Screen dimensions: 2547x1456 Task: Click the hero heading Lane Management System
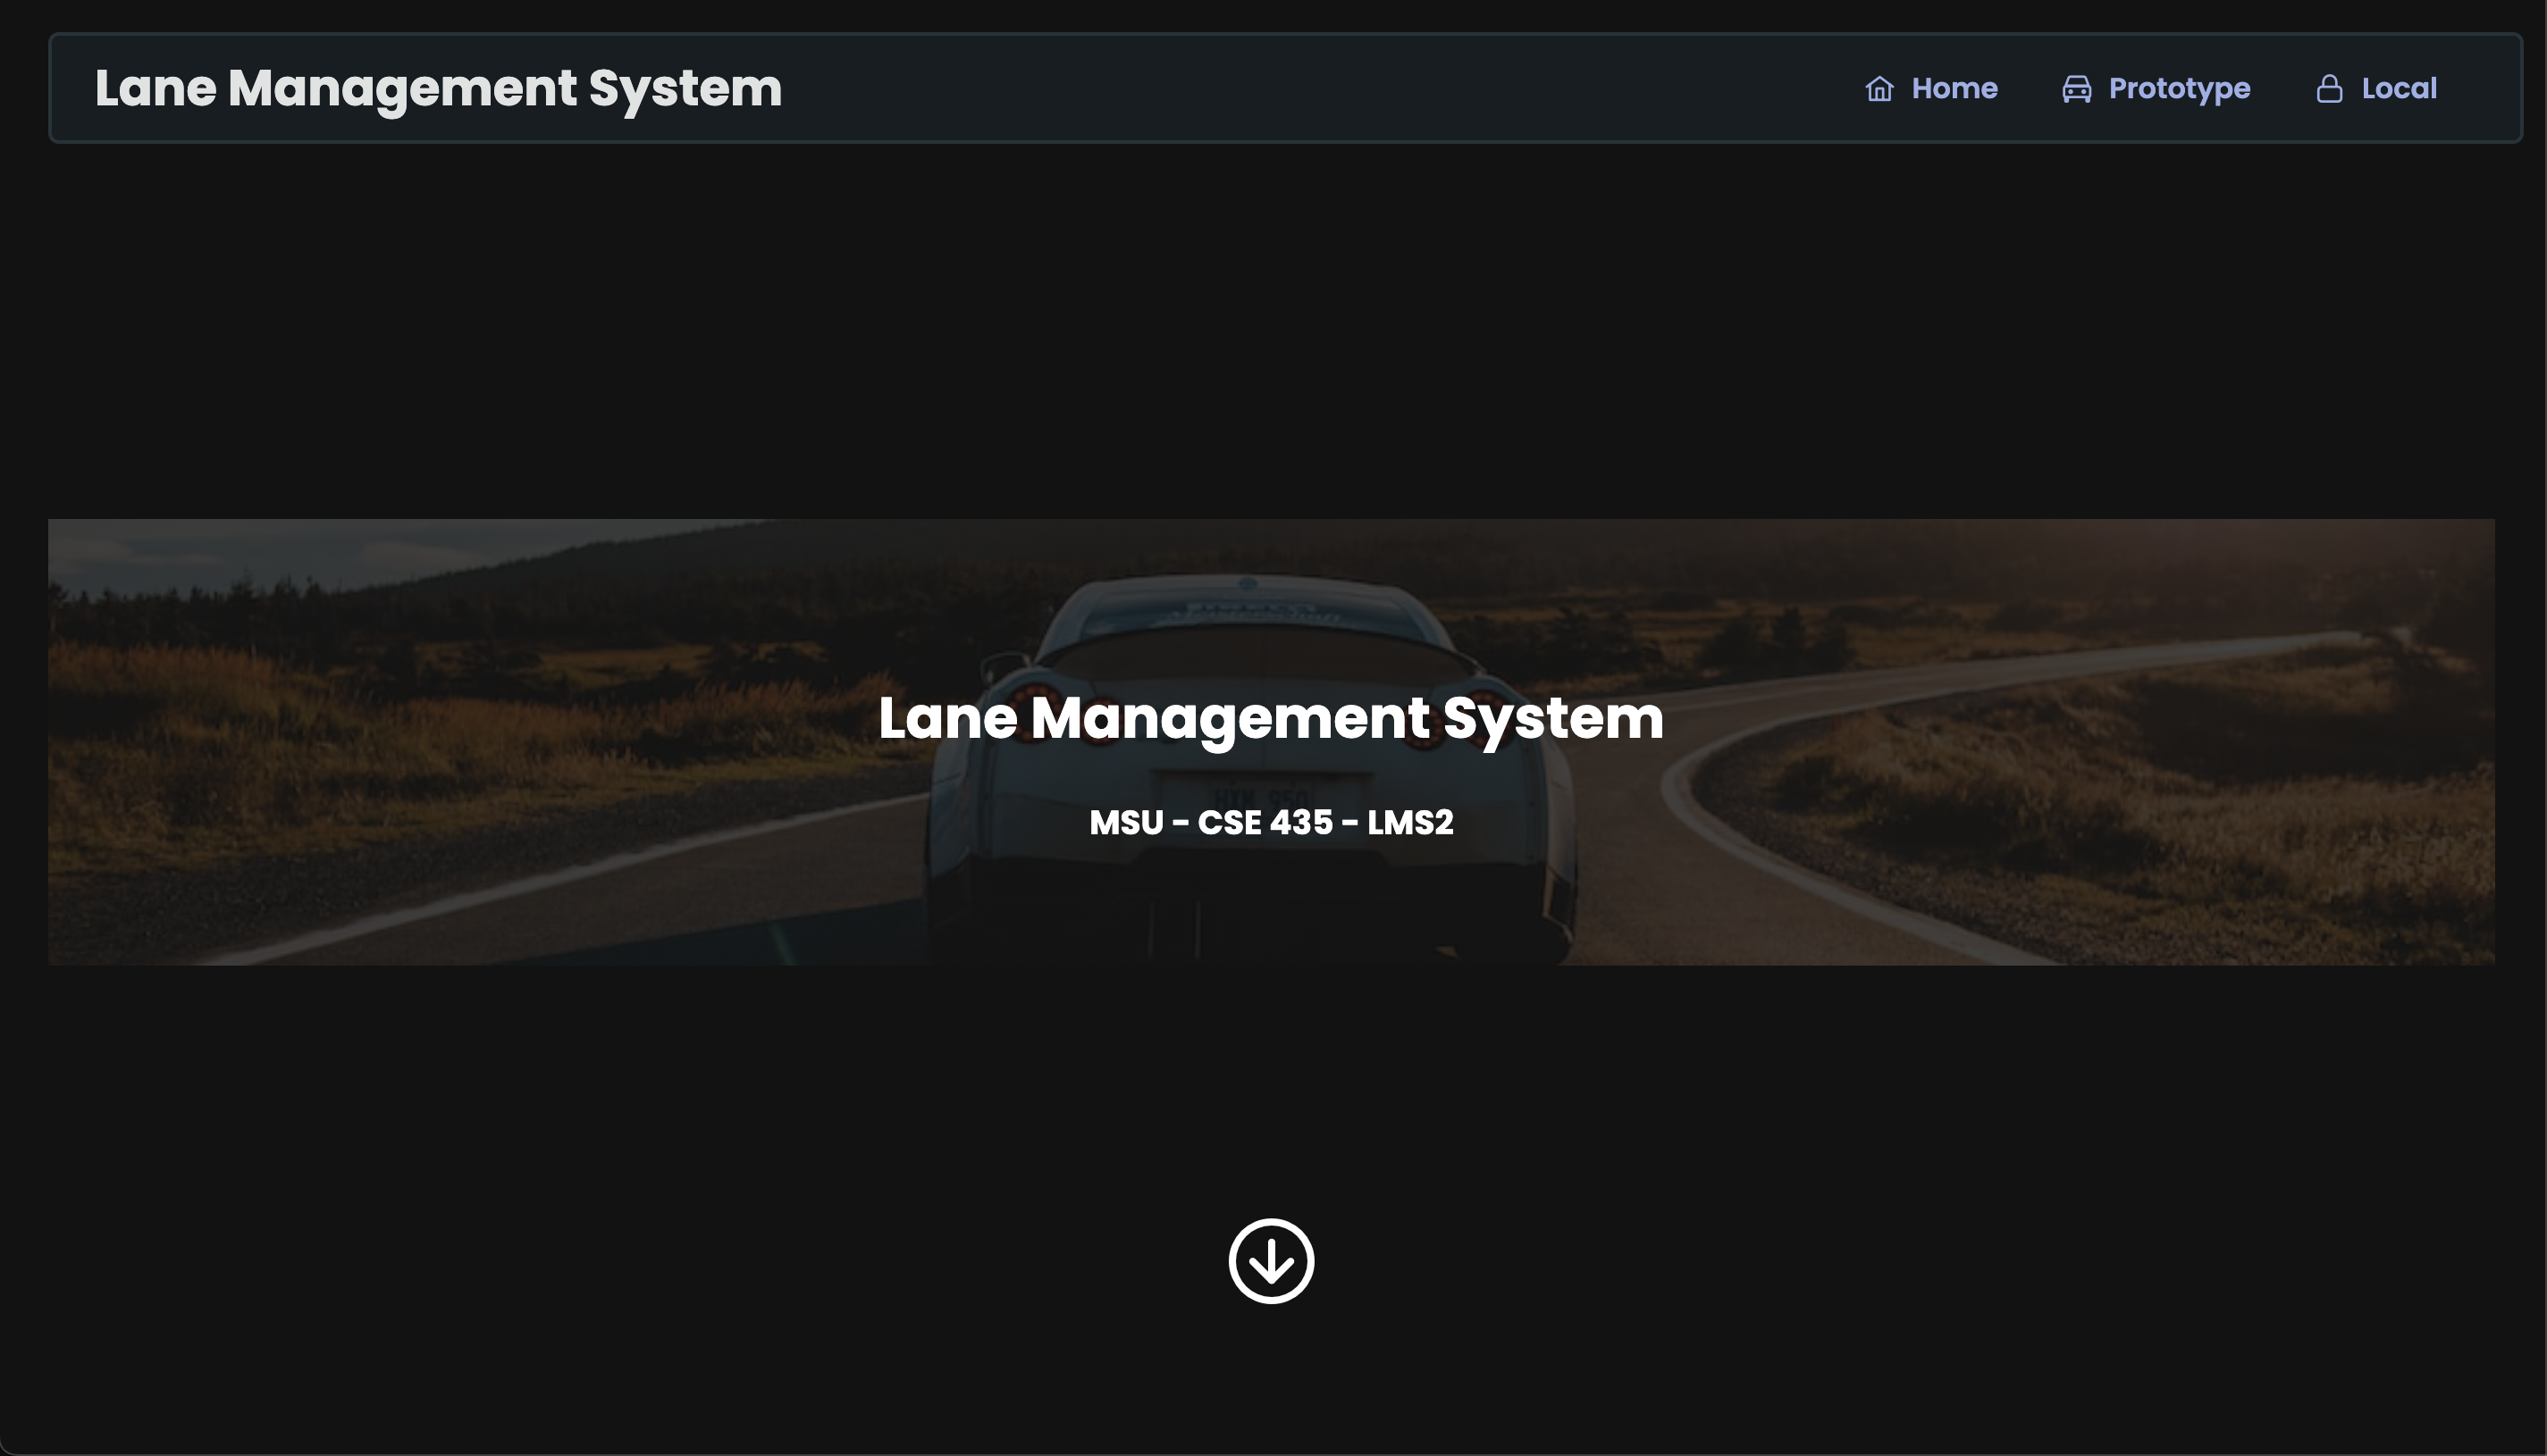click(x=1271, y=718)
